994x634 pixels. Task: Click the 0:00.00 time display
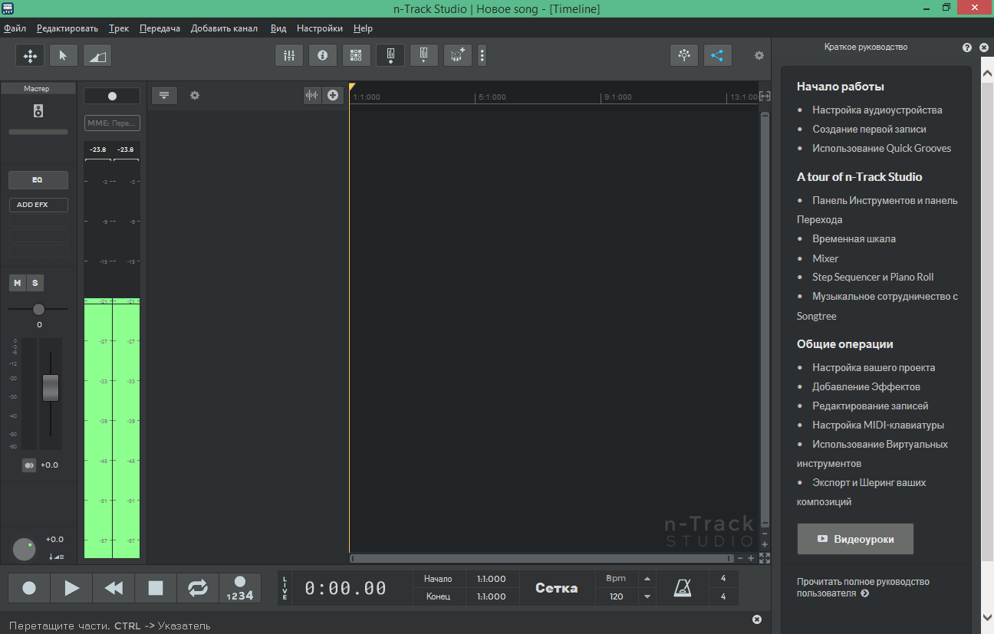(346, 588)
